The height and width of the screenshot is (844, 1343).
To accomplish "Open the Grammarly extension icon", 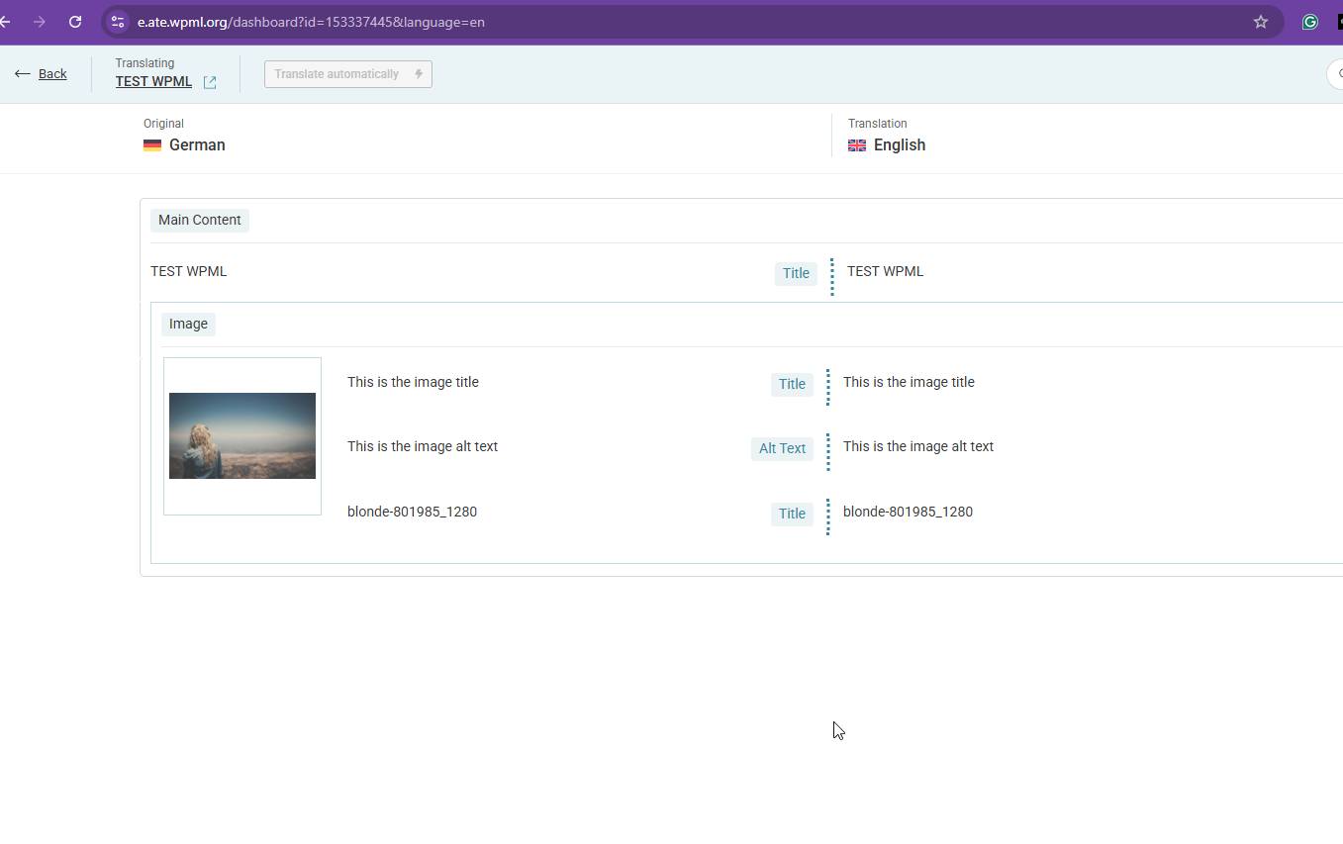I will [x=1310, y=22].
